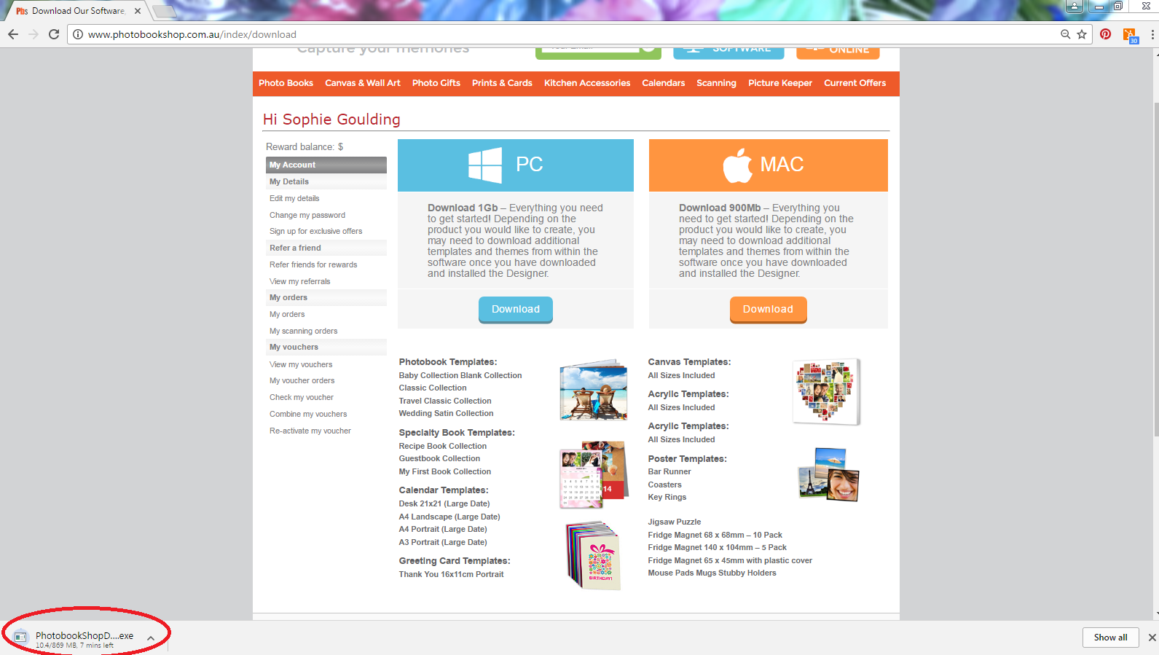Expand the PhotobookShop download options chevron

[151, 638]
